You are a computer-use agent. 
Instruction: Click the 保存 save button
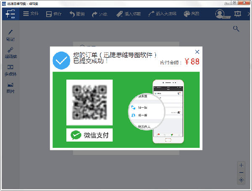(x=53, y=14)
